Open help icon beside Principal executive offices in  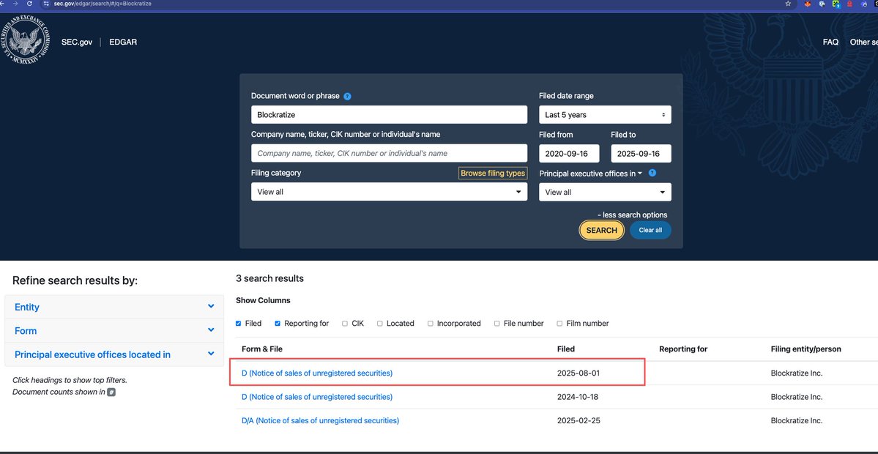point(652,173)
